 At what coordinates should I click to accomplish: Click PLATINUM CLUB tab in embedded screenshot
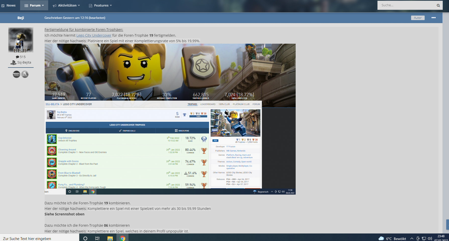click(241, 104)
